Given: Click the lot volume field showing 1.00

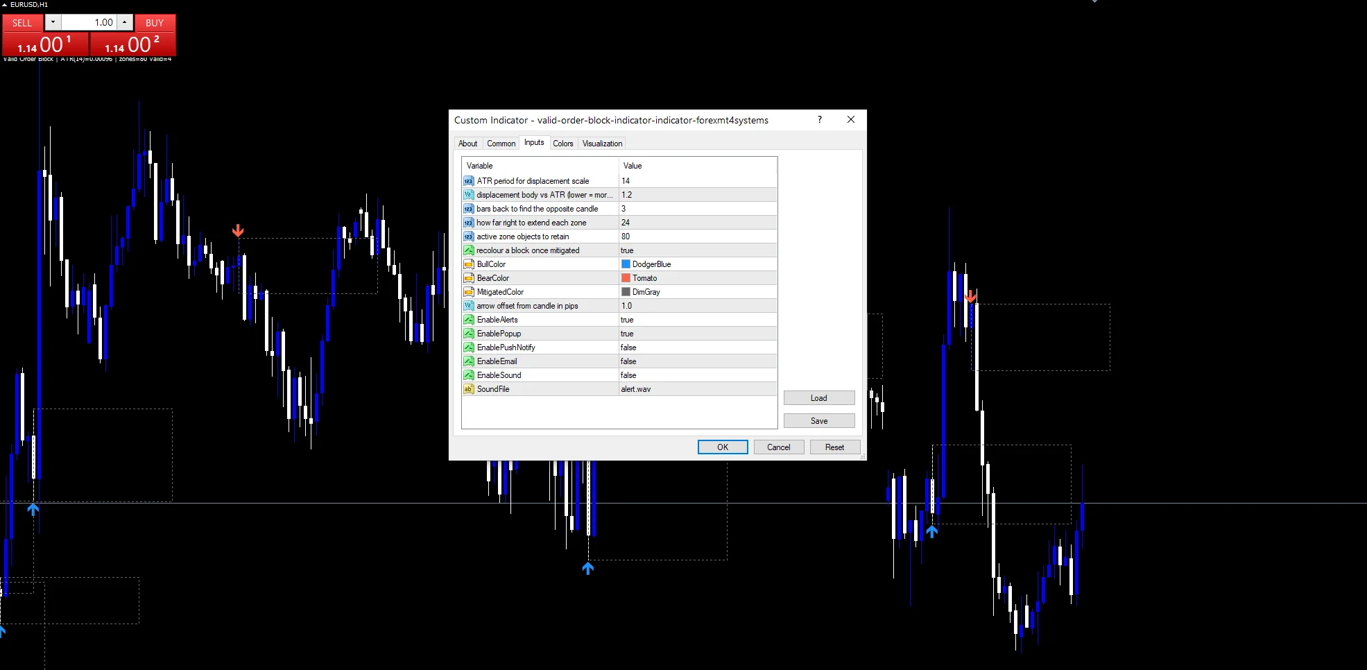Looking at the screenshot, I should [x=89, y=22].
